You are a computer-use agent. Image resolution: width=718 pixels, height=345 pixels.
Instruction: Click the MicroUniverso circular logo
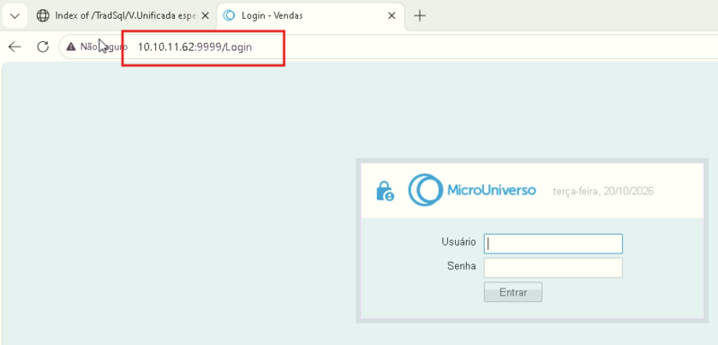pyautogui.click(x=425, y=190)
